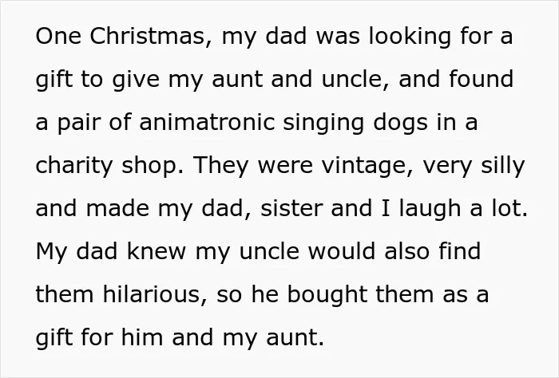Click the word 'animatronic'
Image resolution: width=559 pixels, height=378 pixels.
click(x=207, y=122)
